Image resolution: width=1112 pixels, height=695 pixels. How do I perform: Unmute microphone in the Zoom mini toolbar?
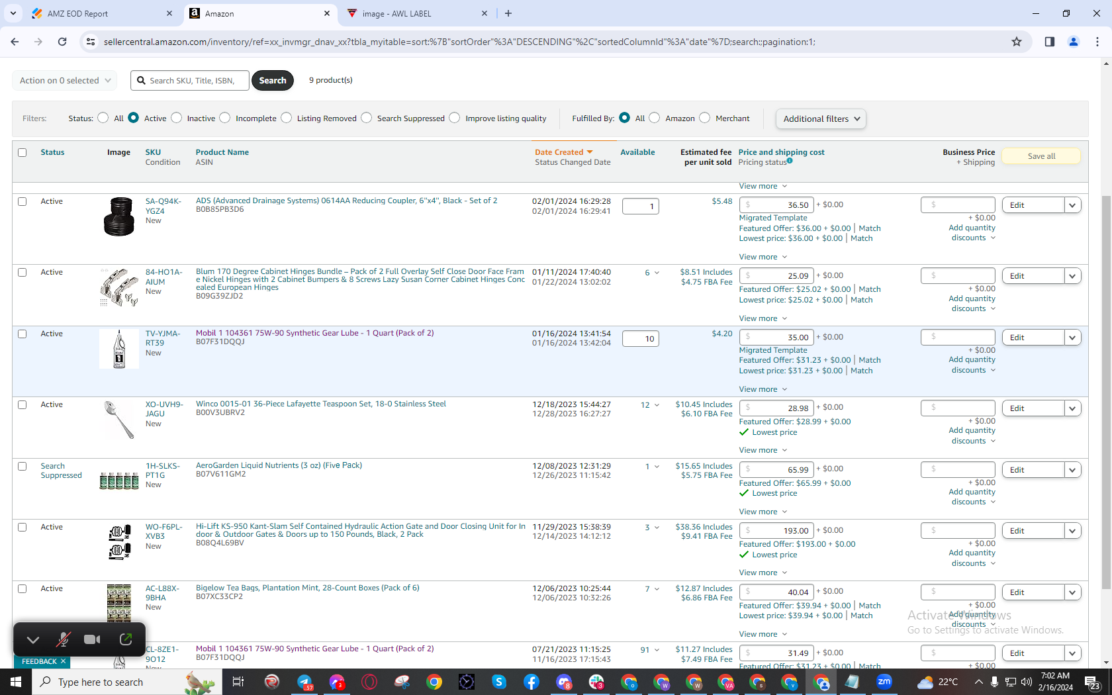tap(63, 639)
